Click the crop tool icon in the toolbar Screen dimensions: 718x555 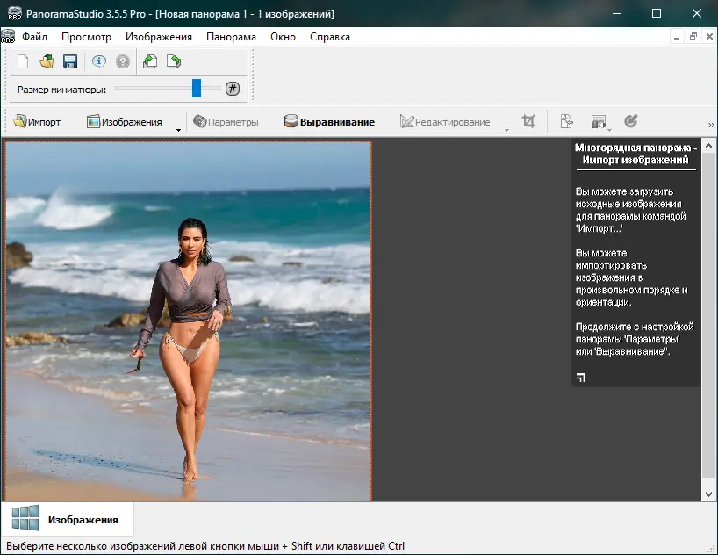528,122
